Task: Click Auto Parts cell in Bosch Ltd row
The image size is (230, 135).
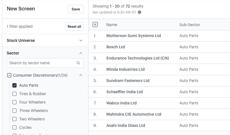Action: [x=189, y=47]
